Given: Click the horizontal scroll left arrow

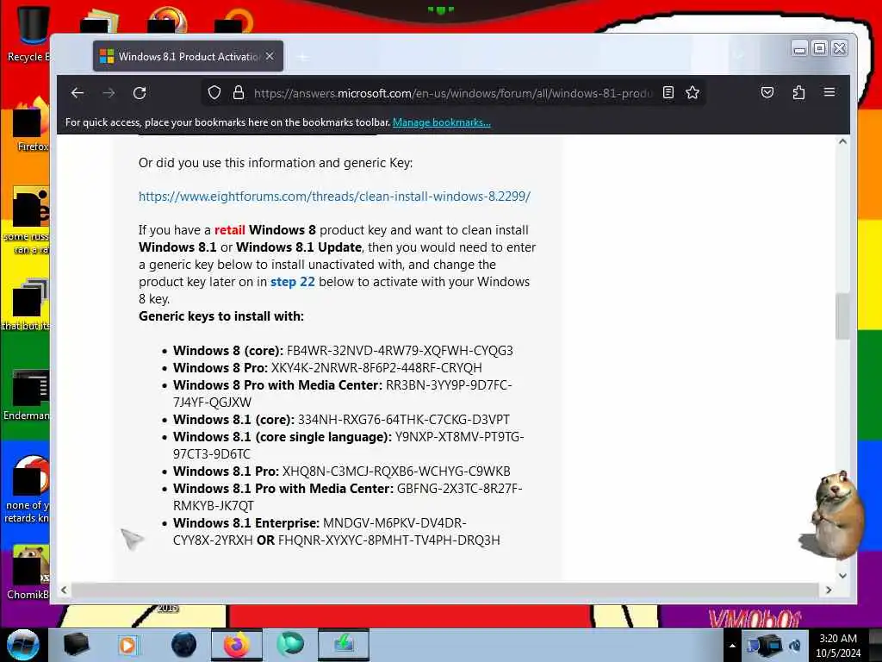Looking at the screenshot, I should click(64, 590).
